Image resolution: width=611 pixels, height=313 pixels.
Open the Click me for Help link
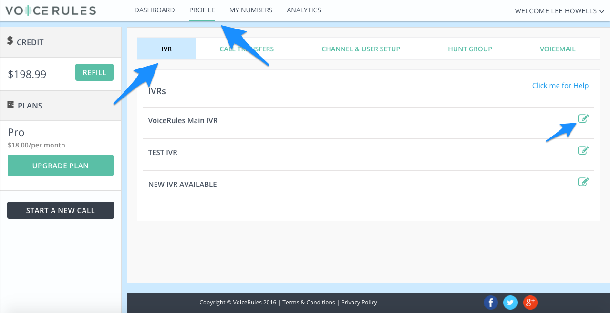[x=560, y=85]
